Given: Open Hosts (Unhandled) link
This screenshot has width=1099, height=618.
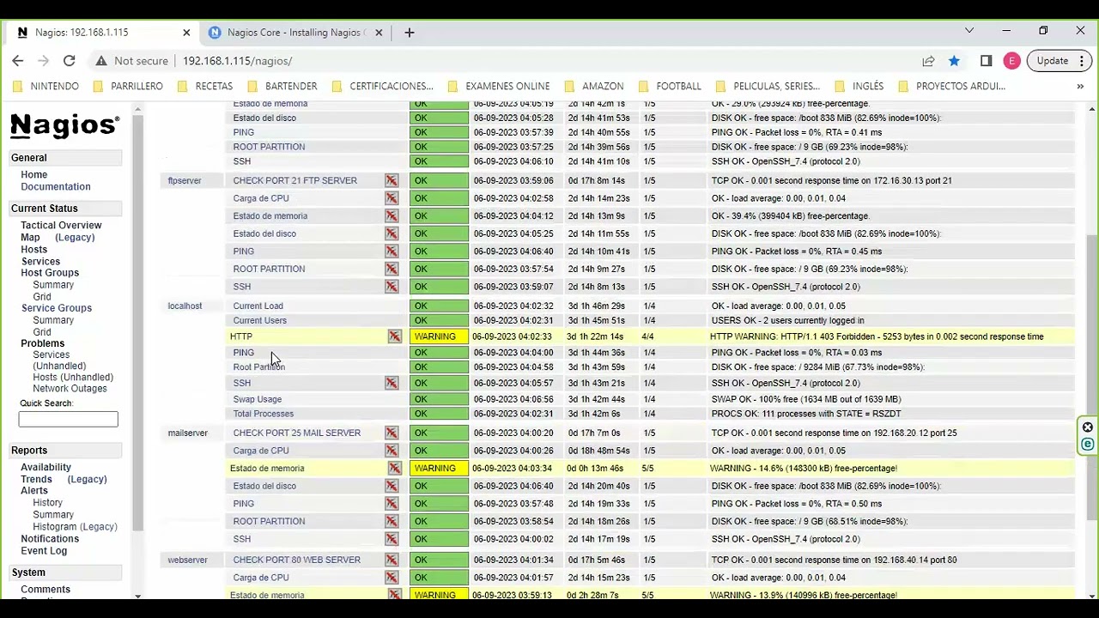Looking at the screenshot, I should tap(73, 377).
